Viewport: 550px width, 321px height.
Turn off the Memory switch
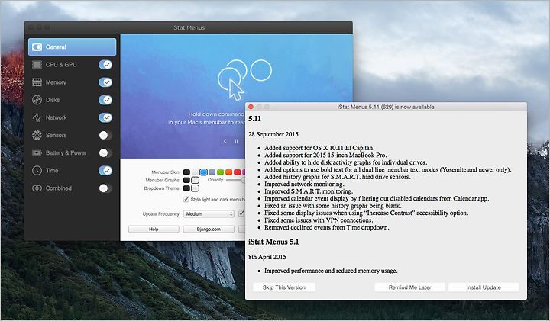tap(105, 82)
